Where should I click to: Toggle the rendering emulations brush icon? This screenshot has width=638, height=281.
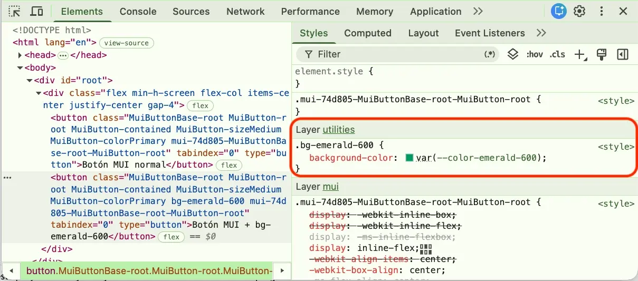[601, 54]
